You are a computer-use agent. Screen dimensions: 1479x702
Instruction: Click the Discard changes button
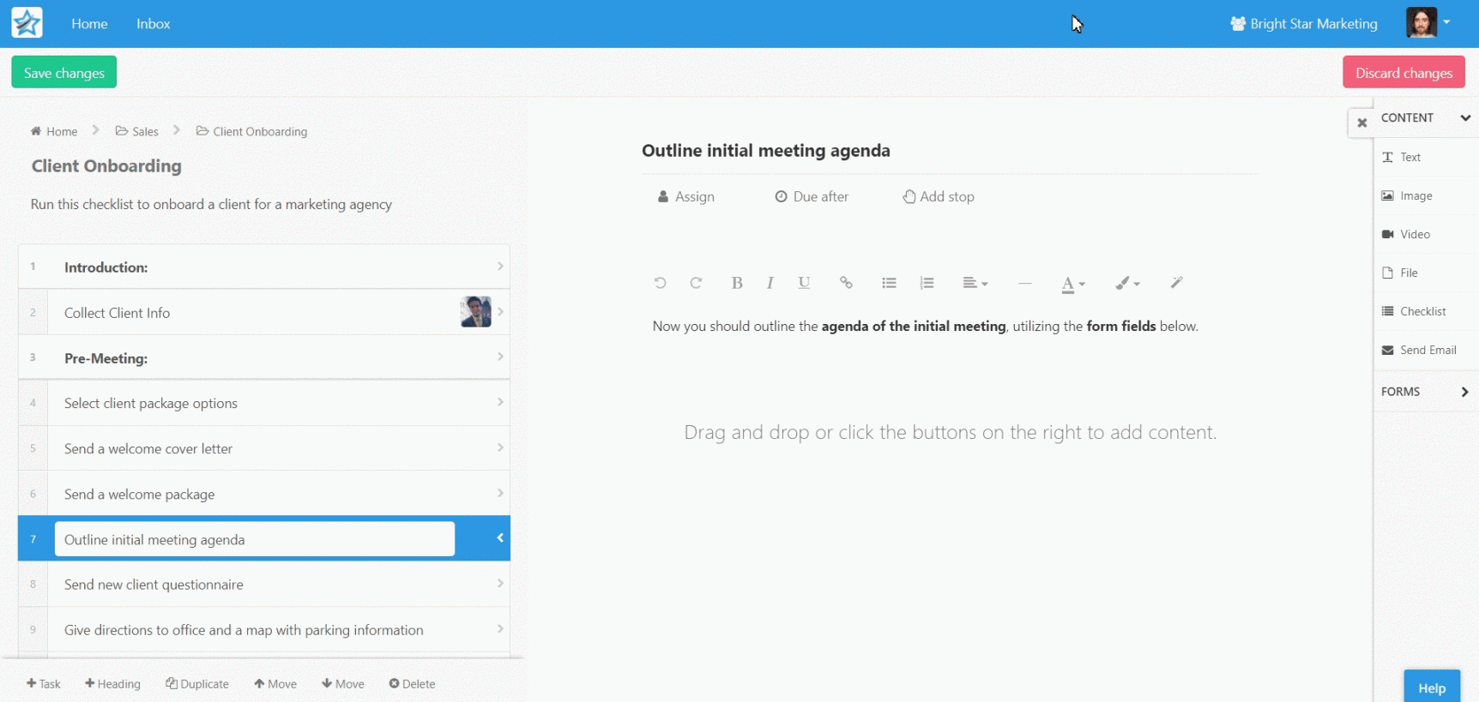tap(1403, 73)
